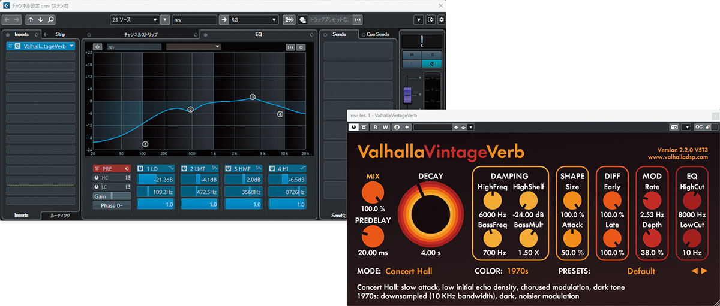Click the direct routing arrow icon
This screenshot has width=720, height=306.
[289, 20]
